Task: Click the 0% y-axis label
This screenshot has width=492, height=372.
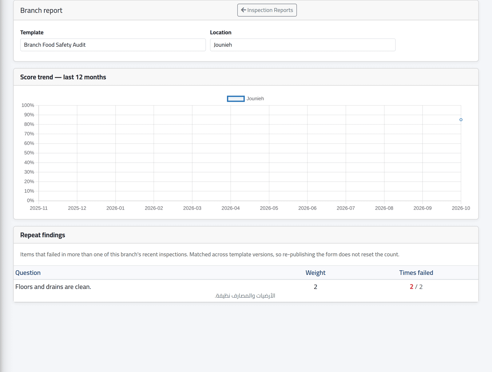Action: pyautogui.click(x=30, y=200)
